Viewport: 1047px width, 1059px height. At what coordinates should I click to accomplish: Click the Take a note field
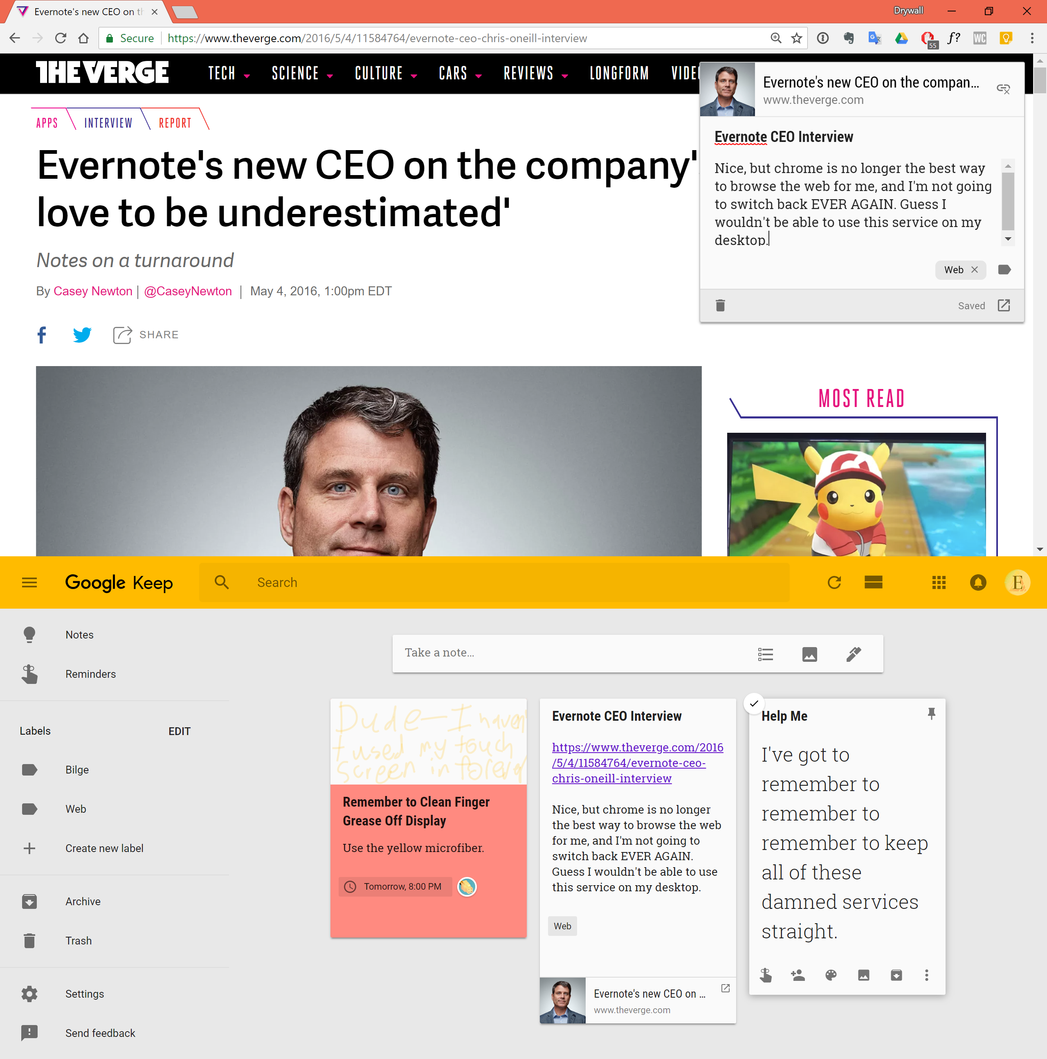(x=570, y=653)
